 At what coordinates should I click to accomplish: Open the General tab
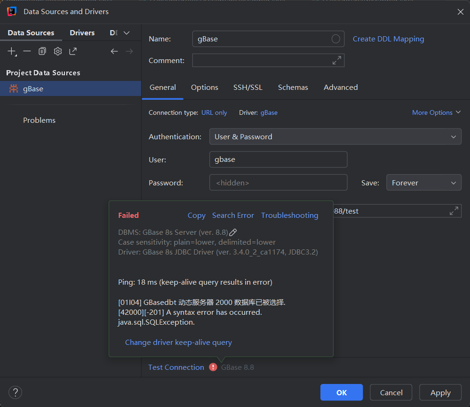click(163, 87)
